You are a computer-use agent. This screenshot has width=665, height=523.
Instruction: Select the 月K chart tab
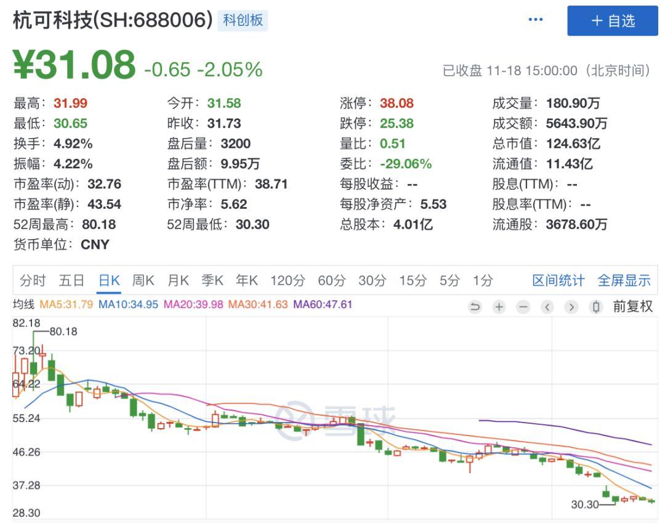(x=178, y=280)
